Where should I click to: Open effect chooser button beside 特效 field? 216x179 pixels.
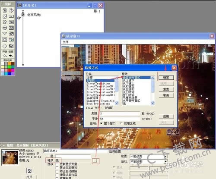95,161
